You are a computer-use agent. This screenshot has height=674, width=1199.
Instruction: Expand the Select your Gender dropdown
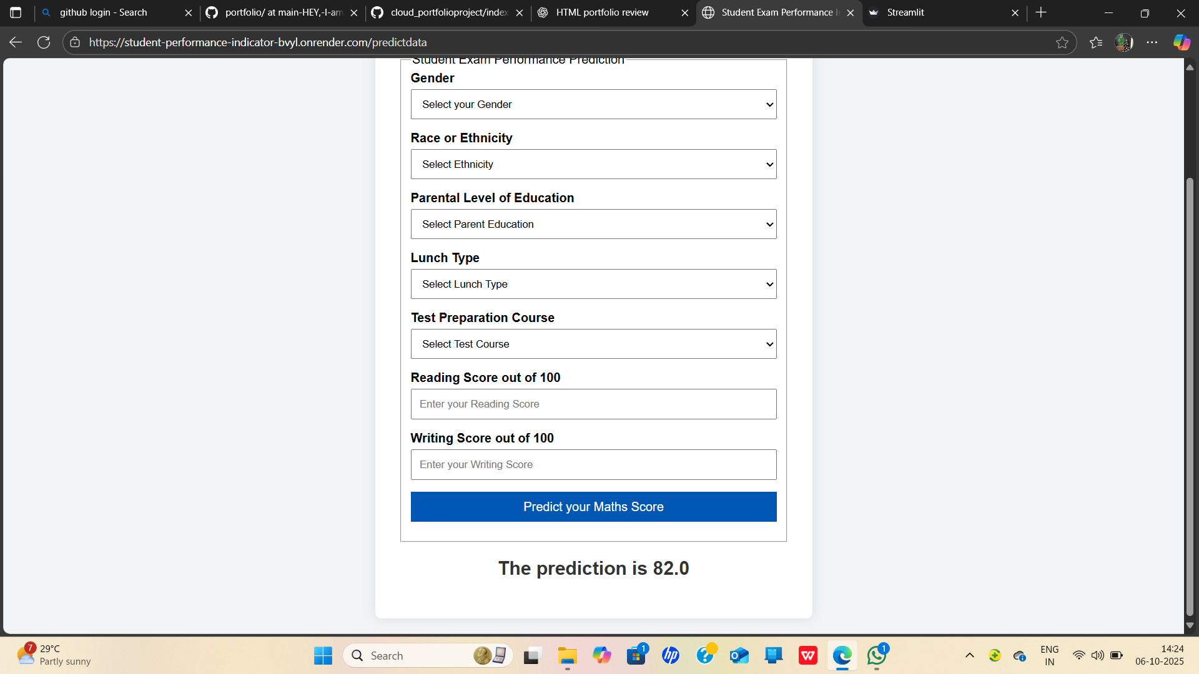pos(593,104)
